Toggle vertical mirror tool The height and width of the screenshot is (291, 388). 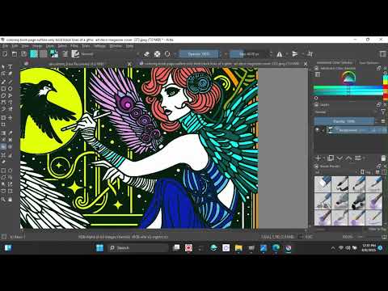tap(295, 54)
